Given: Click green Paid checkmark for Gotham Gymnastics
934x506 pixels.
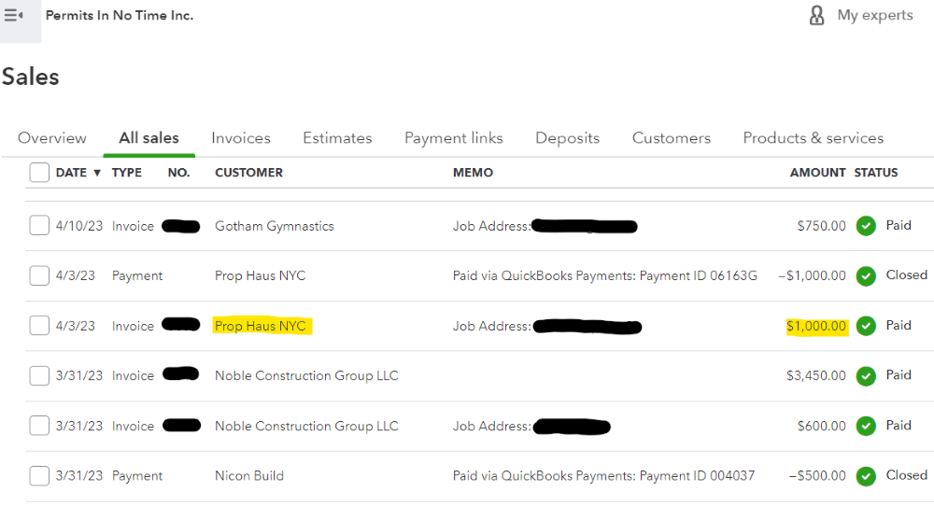Looking at the screenshot, I should pyautogui.click(x=866, y=226).
